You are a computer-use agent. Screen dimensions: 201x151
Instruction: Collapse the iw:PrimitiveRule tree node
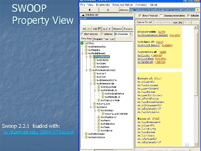point(95,90)
